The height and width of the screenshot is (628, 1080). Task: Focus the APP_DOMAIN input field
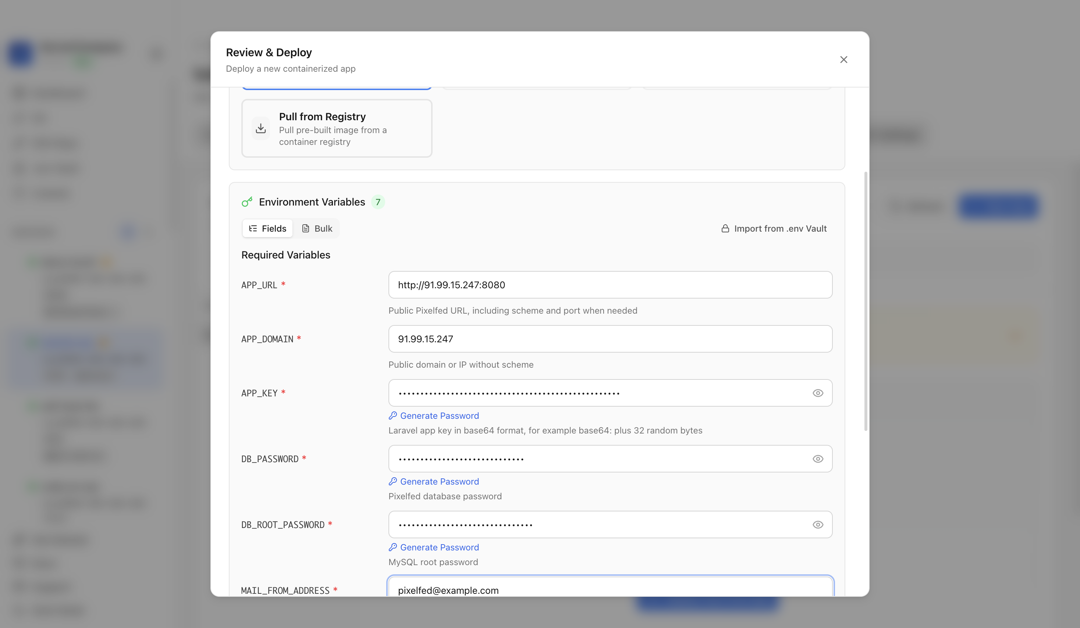coord(610,339)
